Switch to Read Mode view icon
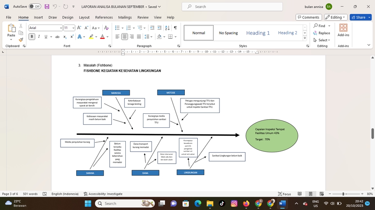375x210 pixels. 300,194
